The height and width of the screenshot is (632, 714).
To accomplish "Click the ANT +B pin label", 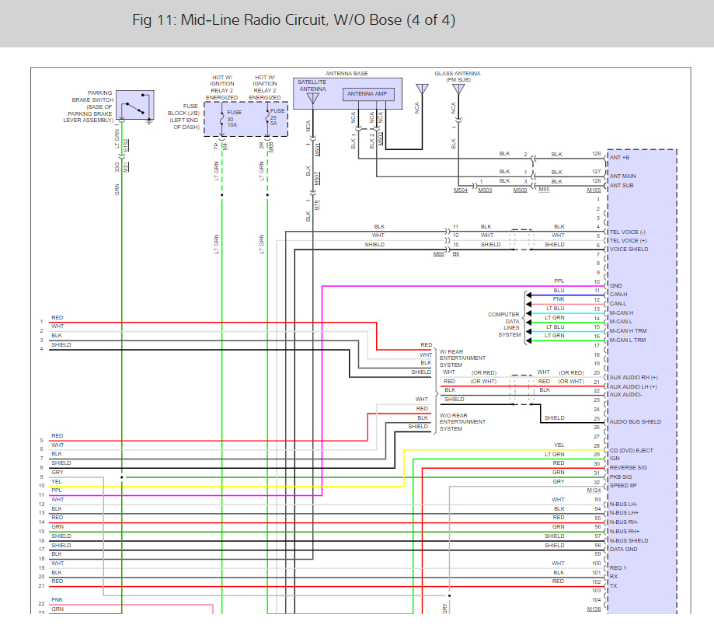I will click(x=623, y=158).
